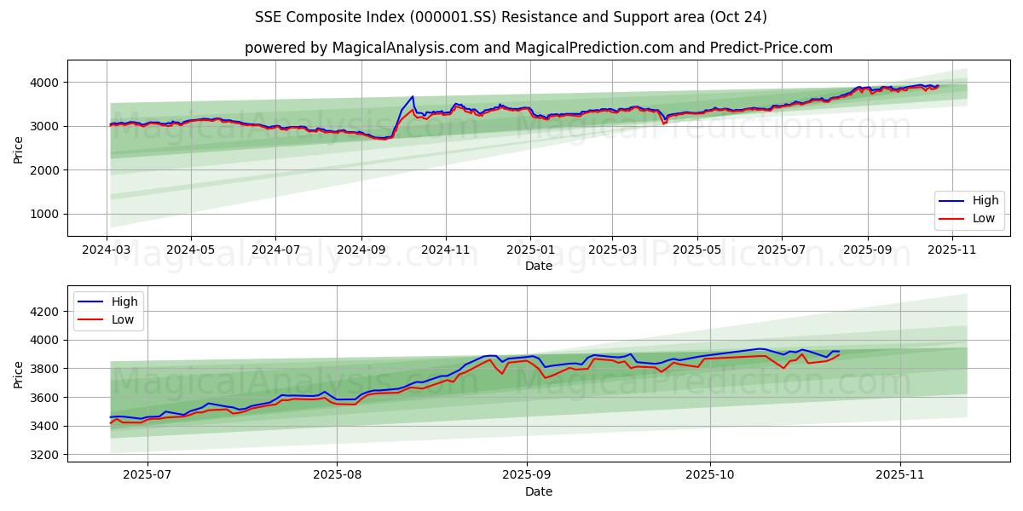Image resolution: width=1023 pixels, height=511 pixels.
Task: Click the 'Date' x-axis label of top chart
Action: 538,266
